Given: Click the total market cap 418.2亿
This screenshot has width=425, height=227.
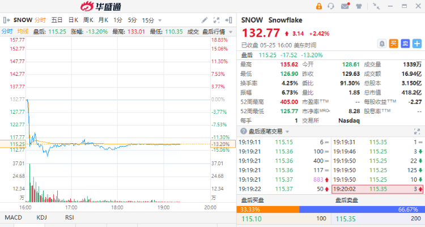Looking at the screenshot, I should click(411, 93).
